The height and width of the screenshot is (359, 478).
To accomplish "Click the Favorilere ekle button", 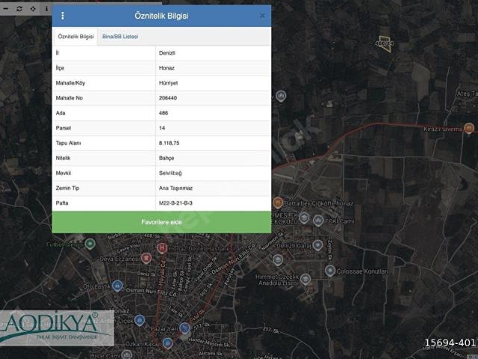I will [161, 222].
